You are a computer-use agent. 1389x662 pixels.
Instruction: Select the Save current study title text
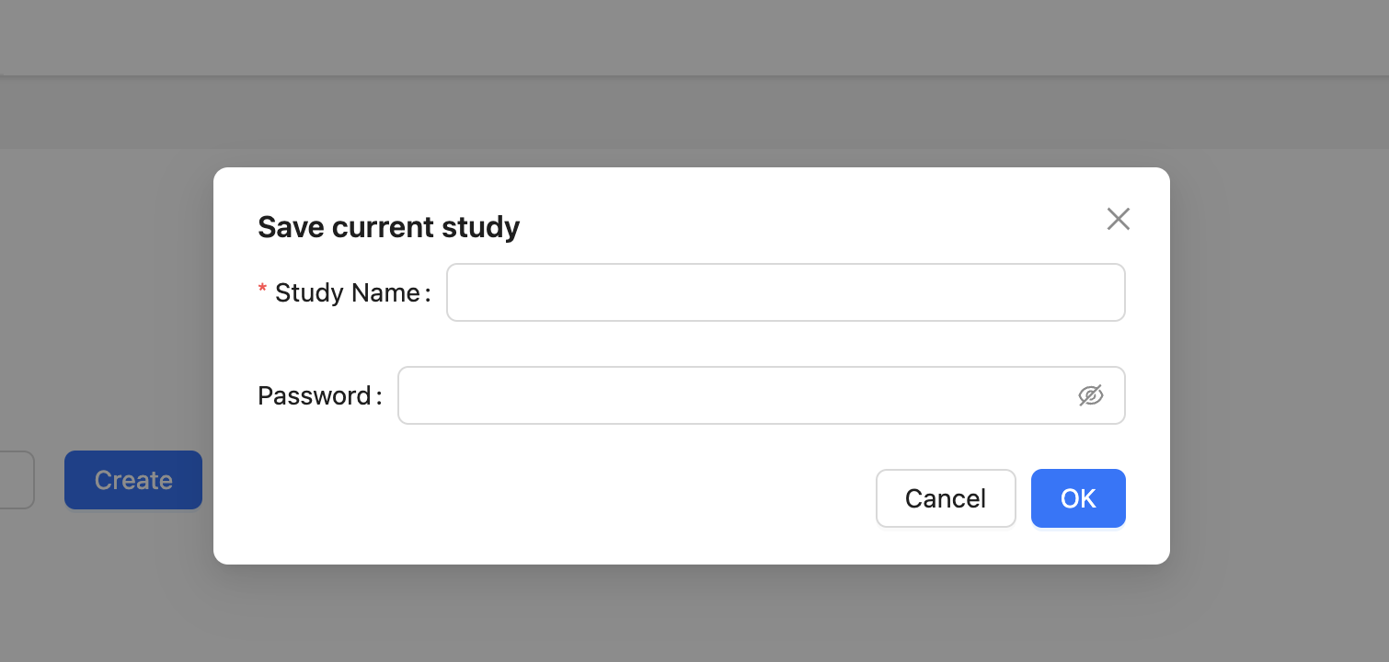[x=388, y=226]
